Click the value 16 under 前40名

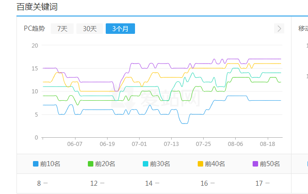click(204, 183)
